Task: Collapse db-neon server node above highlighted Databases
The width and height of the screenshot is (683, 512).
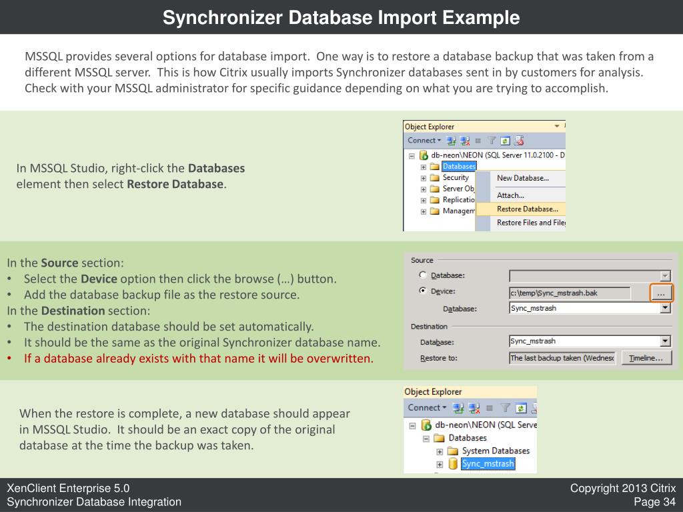Action: (412, 155)
